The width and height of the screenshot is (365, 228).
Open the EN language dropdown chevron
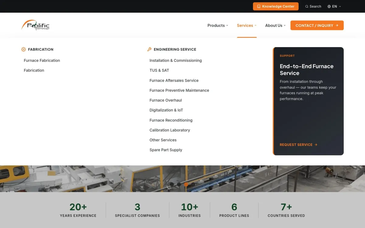coord(340,6)
